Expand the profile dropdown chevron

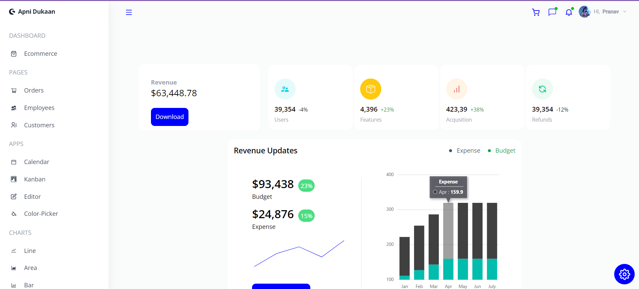pyautogui.click(x=625, y=12)
